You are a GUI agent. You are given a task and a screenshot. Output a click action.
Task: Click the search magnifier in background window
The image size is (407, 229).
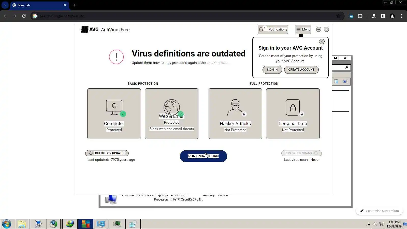[347, 67]
